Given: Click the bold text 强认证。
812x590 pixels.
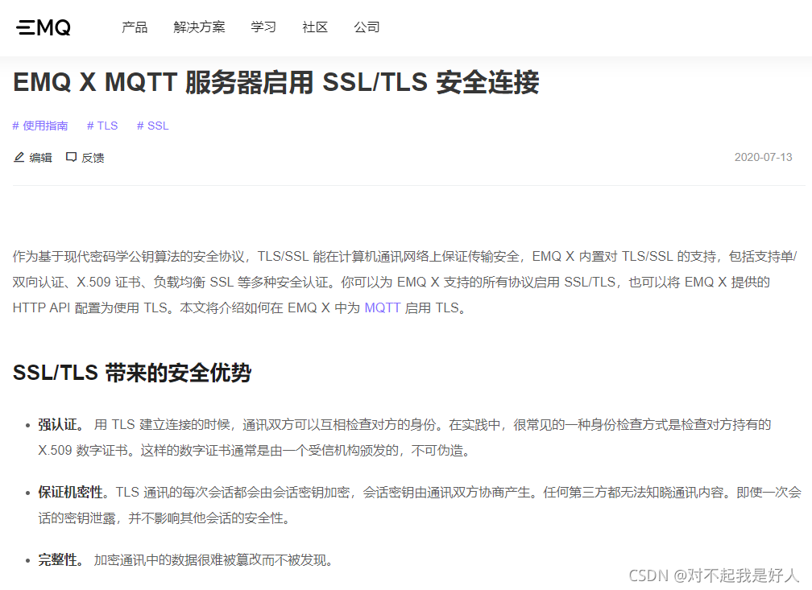Looking at the screenshot, I should (61, 425).
